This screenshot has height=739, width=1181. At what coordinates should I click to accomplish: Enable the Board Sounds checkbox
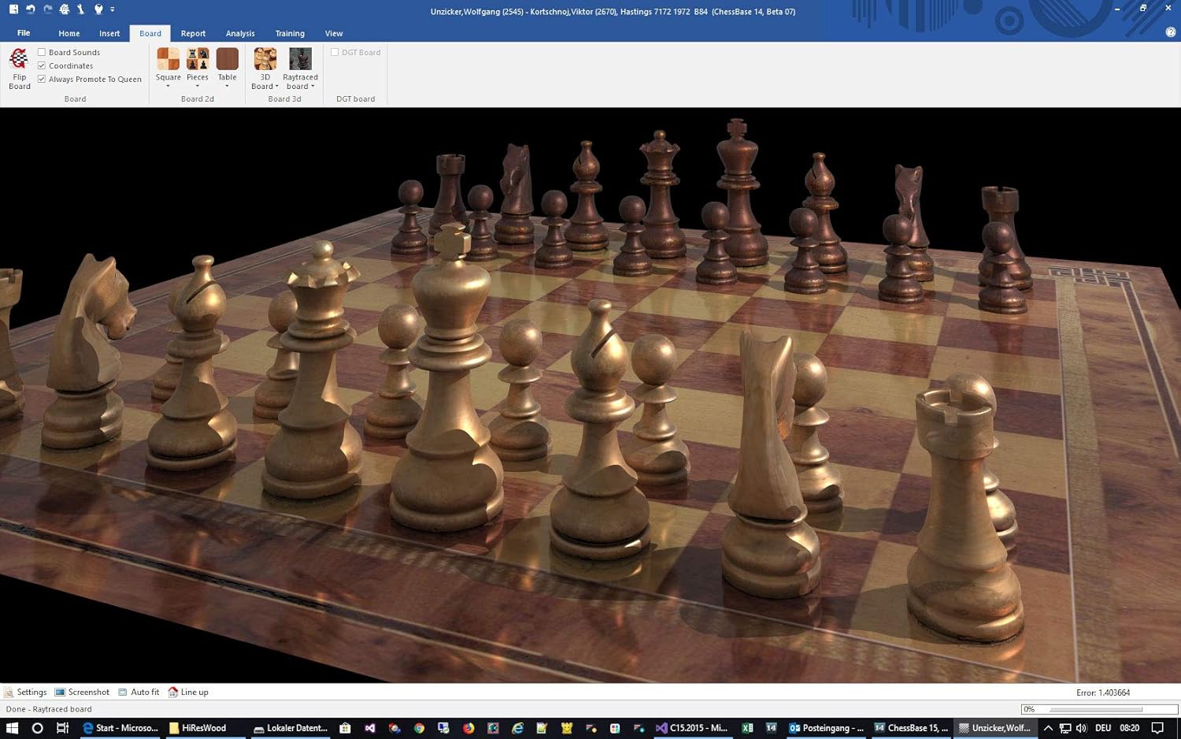(x=42, y=52)
